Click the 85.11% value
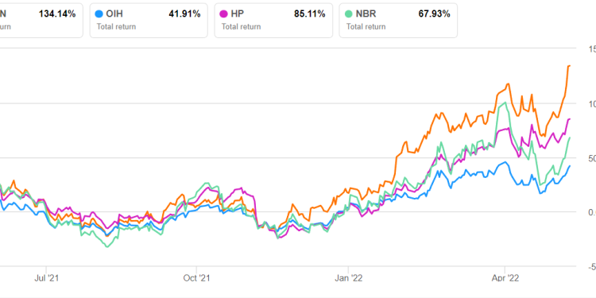The image size is (596, 298). [x=309, y=14]
